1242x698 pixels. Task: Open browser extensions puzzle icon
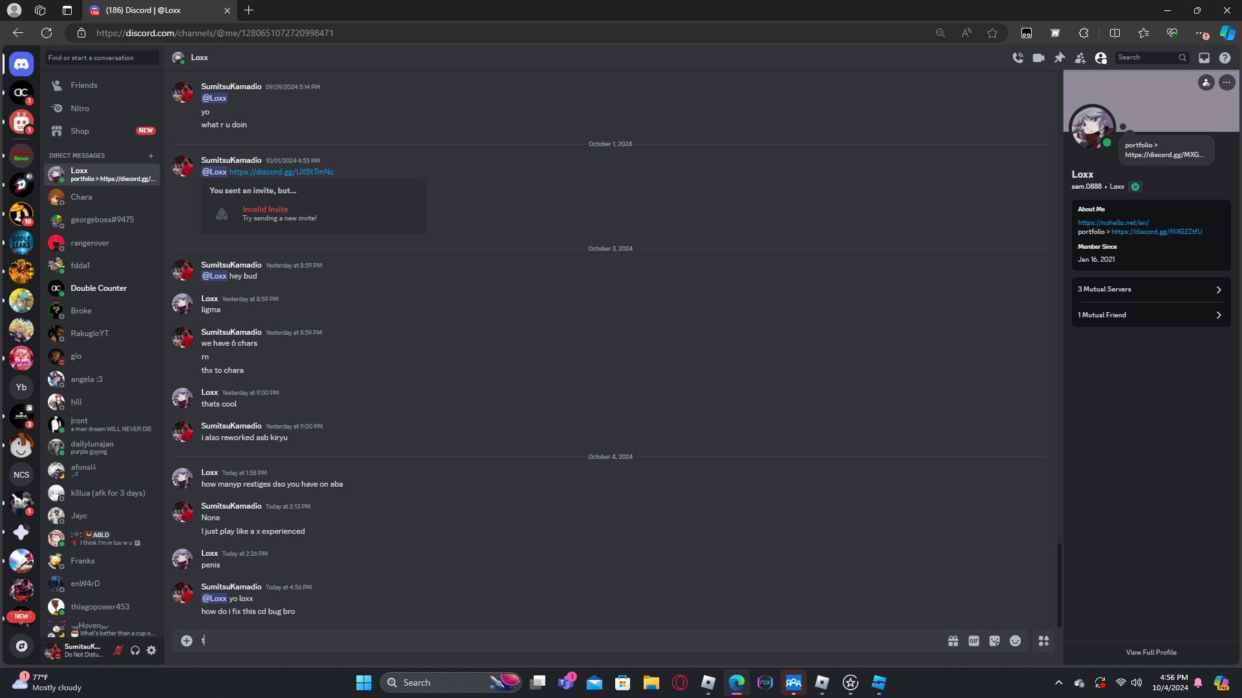pyautogui.click(x=1084, y=33)
